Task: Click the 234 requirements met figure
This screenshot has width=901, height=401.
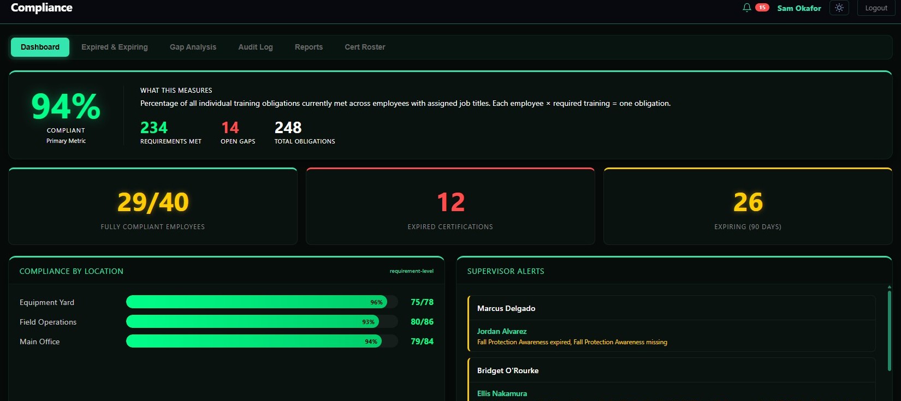Action: coord(154,128)
